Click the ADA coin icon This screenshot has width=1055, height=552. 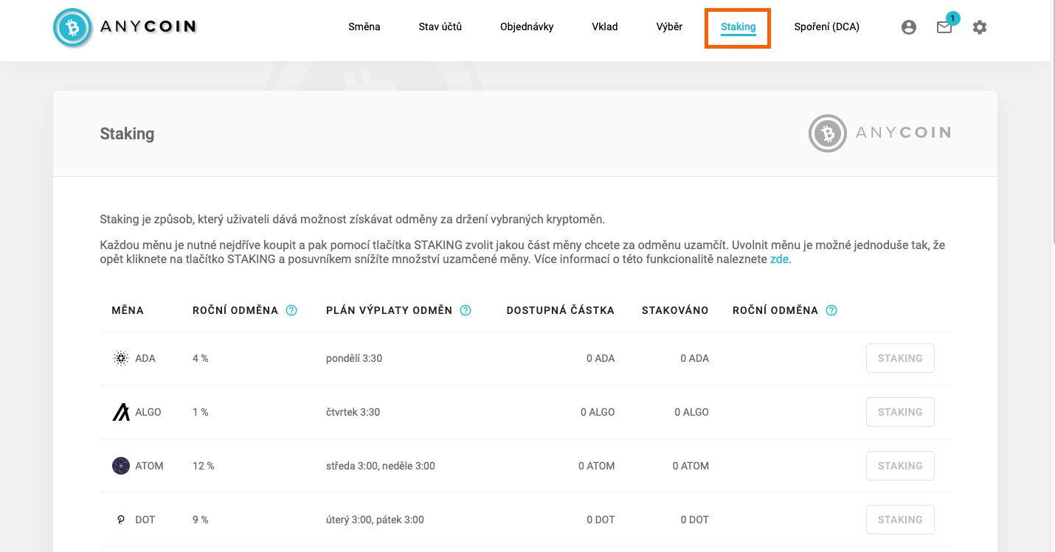[x=121, y=358]
